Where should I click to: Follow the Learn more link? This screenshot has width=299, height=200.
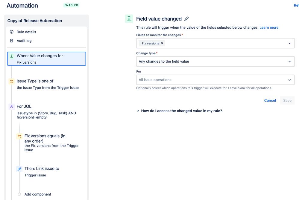pos(269,27)
